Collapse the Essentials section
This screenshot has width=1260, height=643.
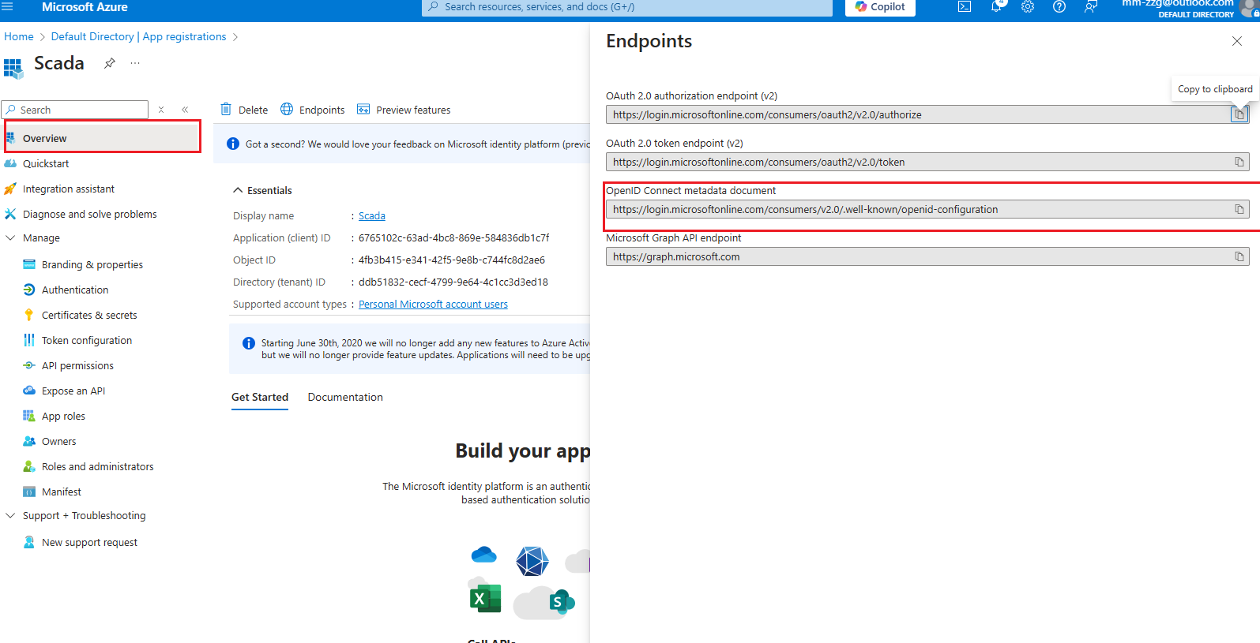tap(238, 191)
